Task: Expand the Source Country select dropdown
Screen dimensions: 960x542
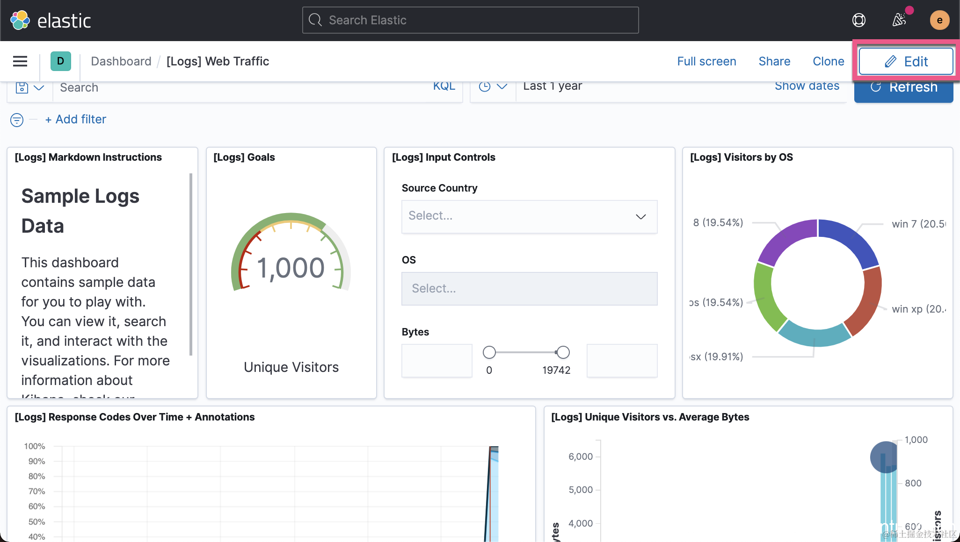Action: pos(529,216)
